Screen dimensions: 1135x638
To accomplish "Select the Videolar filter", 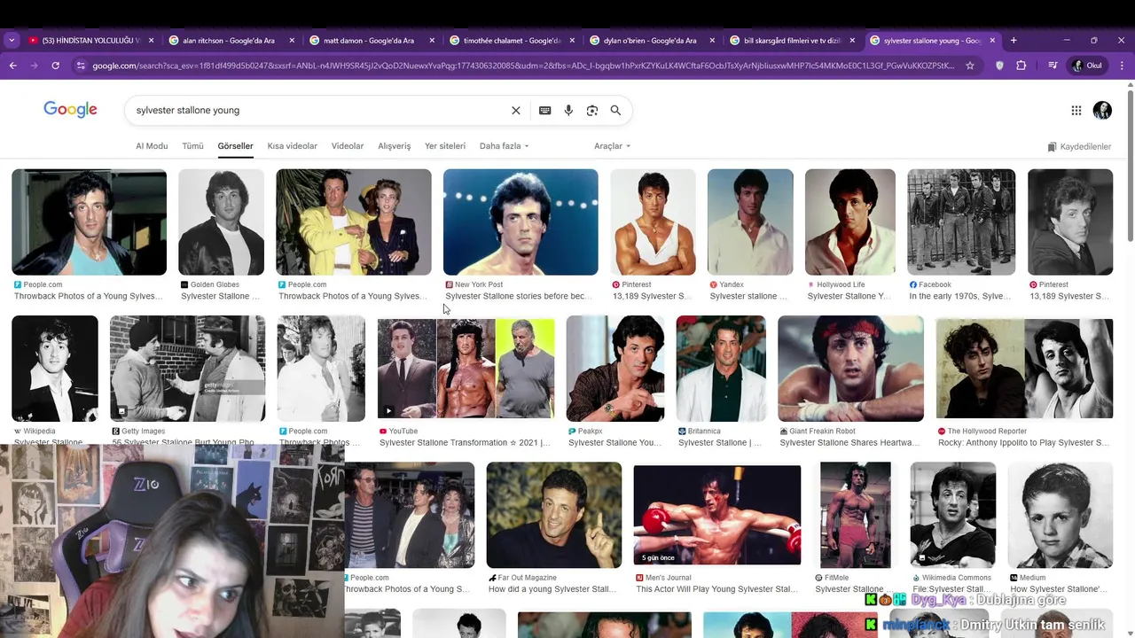I will (348, 146).
